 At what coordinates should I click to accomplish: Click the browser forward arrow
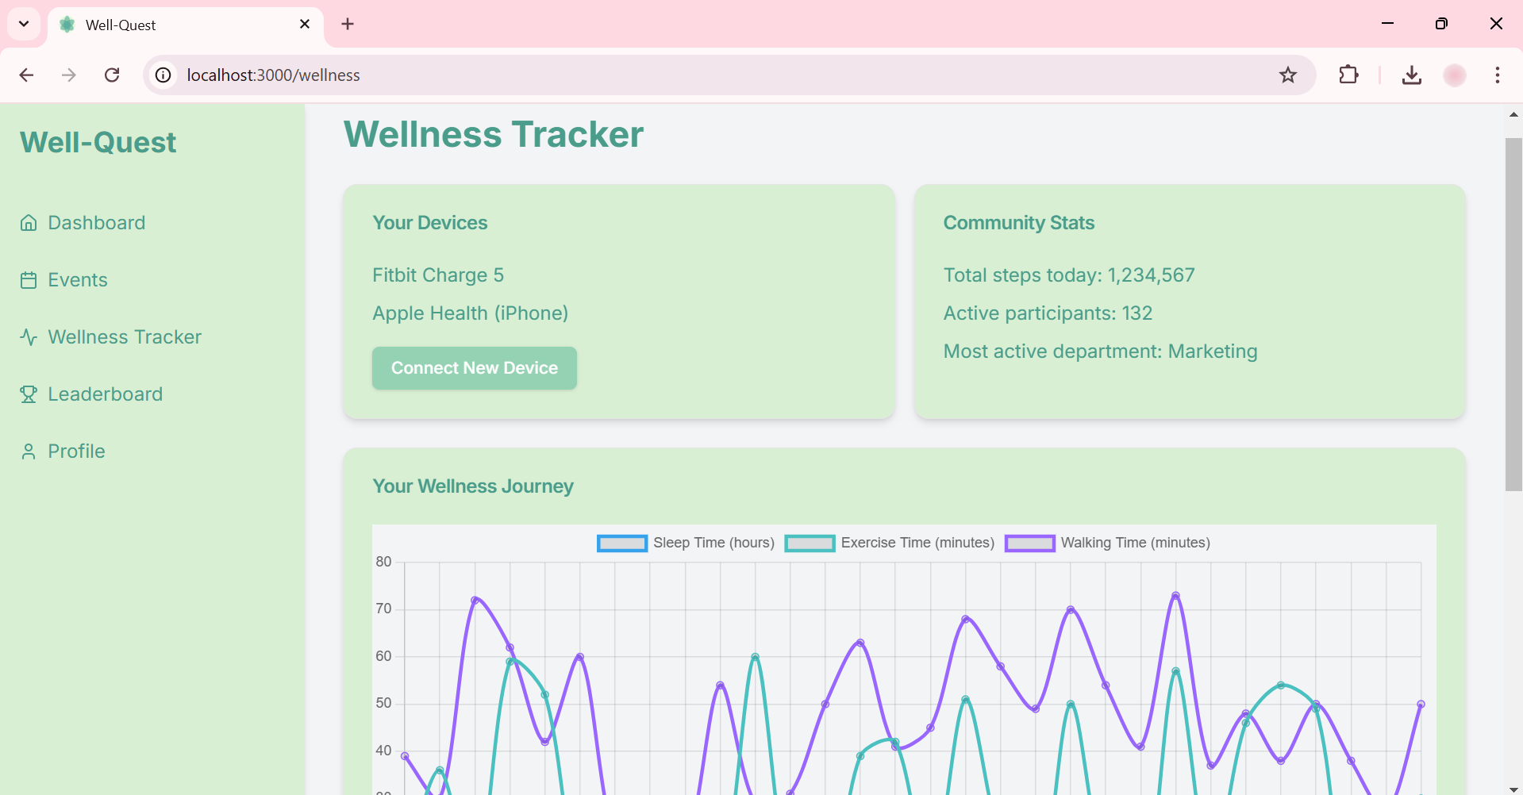click(x=69, y=75)
